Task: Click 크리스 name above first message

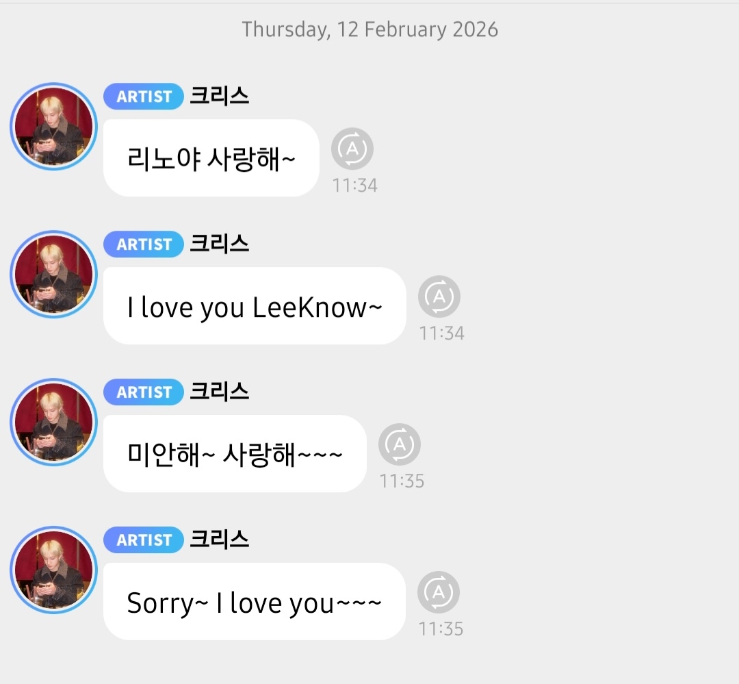Action: (x=219, y=96)
